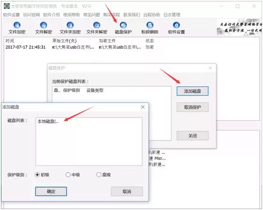Click the banner image at top right
Image resolution: width=263 pixels, height=210 pixels.
pyautogui.click(x=239, y=28)
